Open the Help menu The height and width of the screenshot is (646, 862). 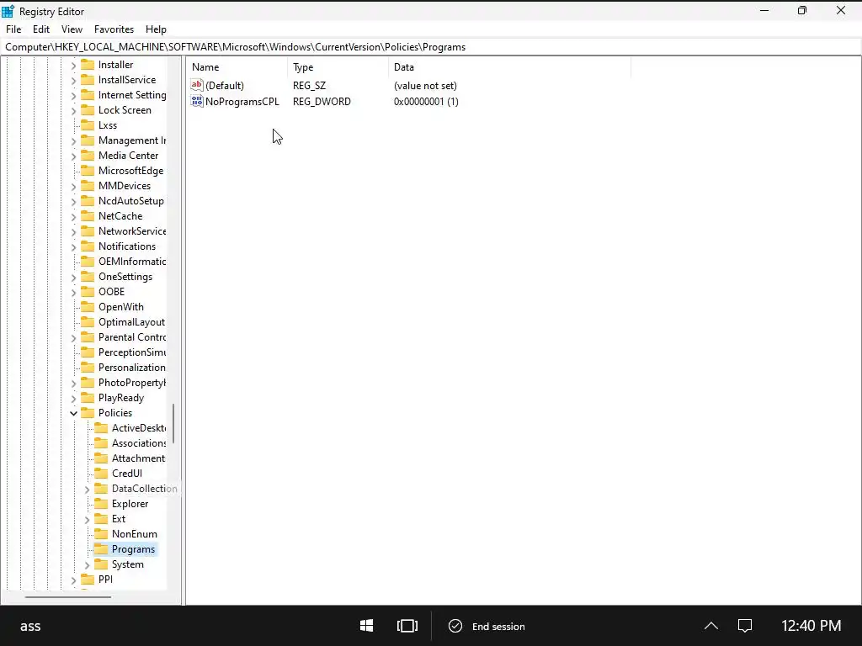tap(156, 29)
